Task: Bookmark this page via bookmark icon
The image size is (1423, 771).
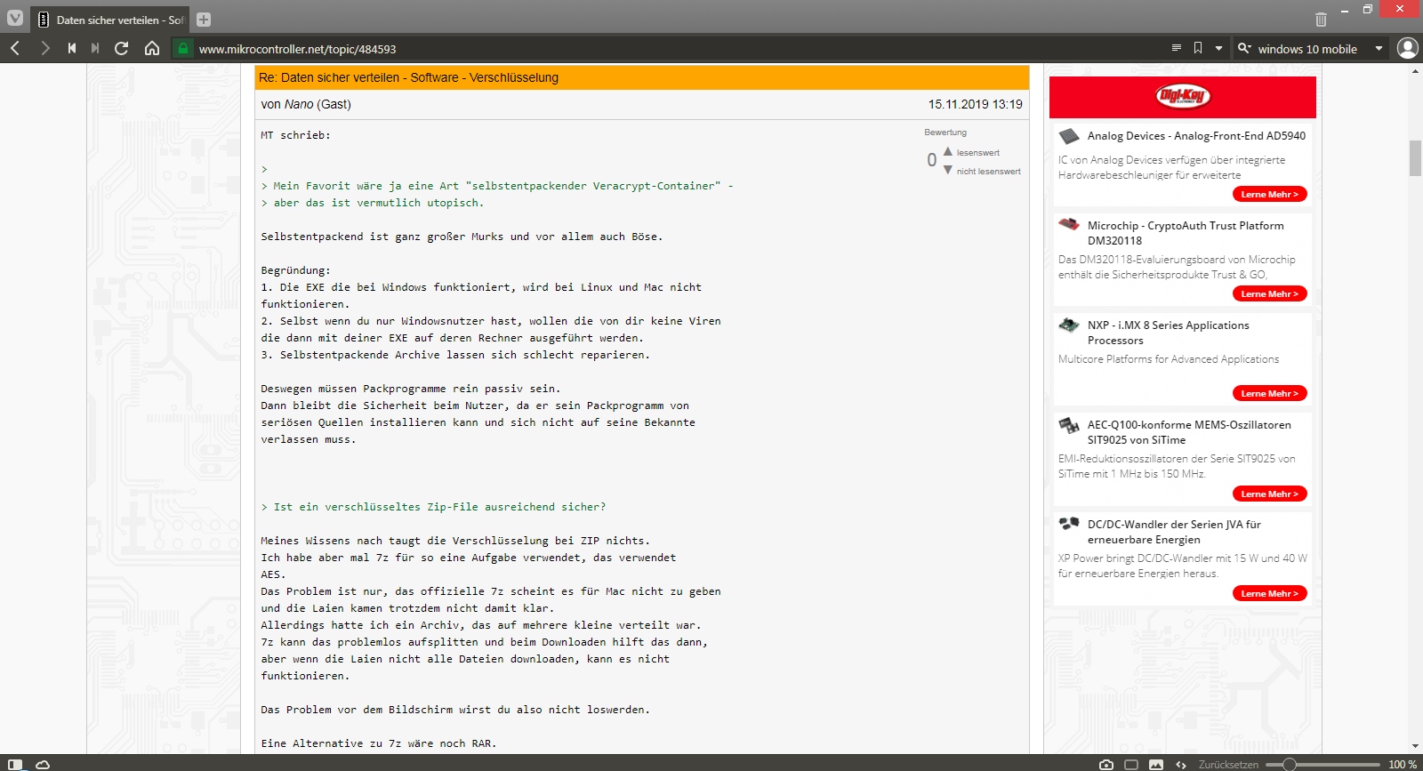Action: click(1198, 48)
